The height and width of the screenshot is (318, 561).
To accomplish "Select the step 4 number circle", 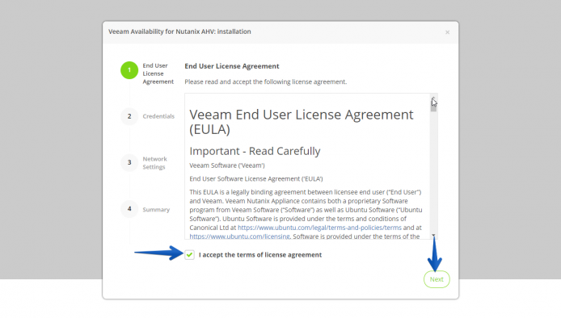I will click(x=129, y=209).
